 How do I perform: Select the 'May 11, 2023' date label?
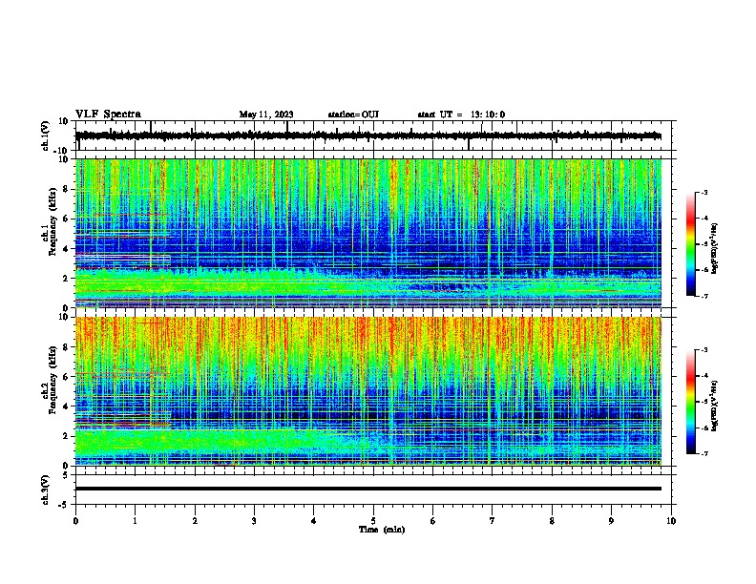point(266,115)
